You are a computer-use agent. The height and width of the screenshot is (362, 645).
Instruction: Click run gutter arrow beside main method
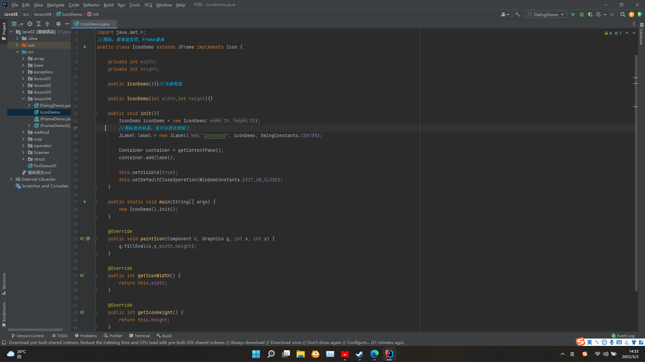coord(85,202)
